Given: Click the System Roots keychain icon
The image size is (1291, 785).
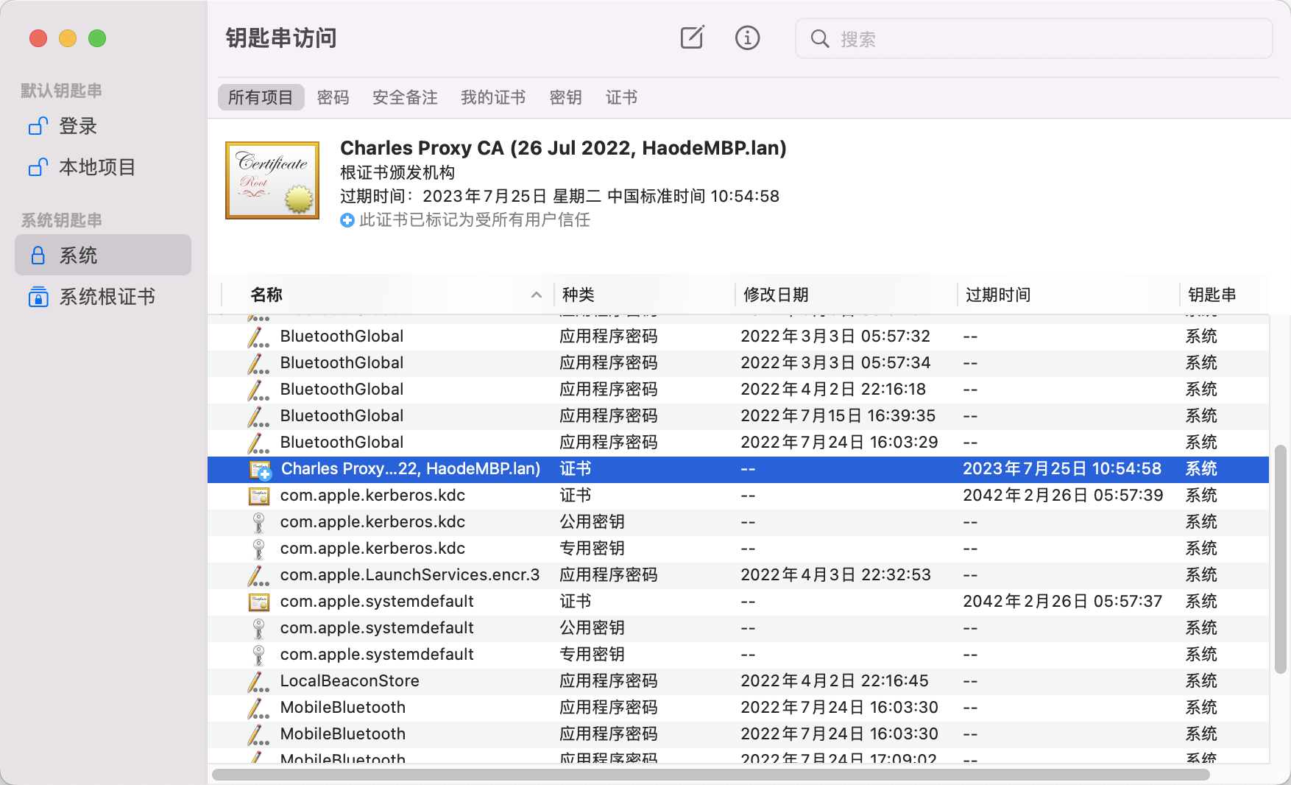Looking at the screenshot, I should pyautogui.click(x=38, y=297).
